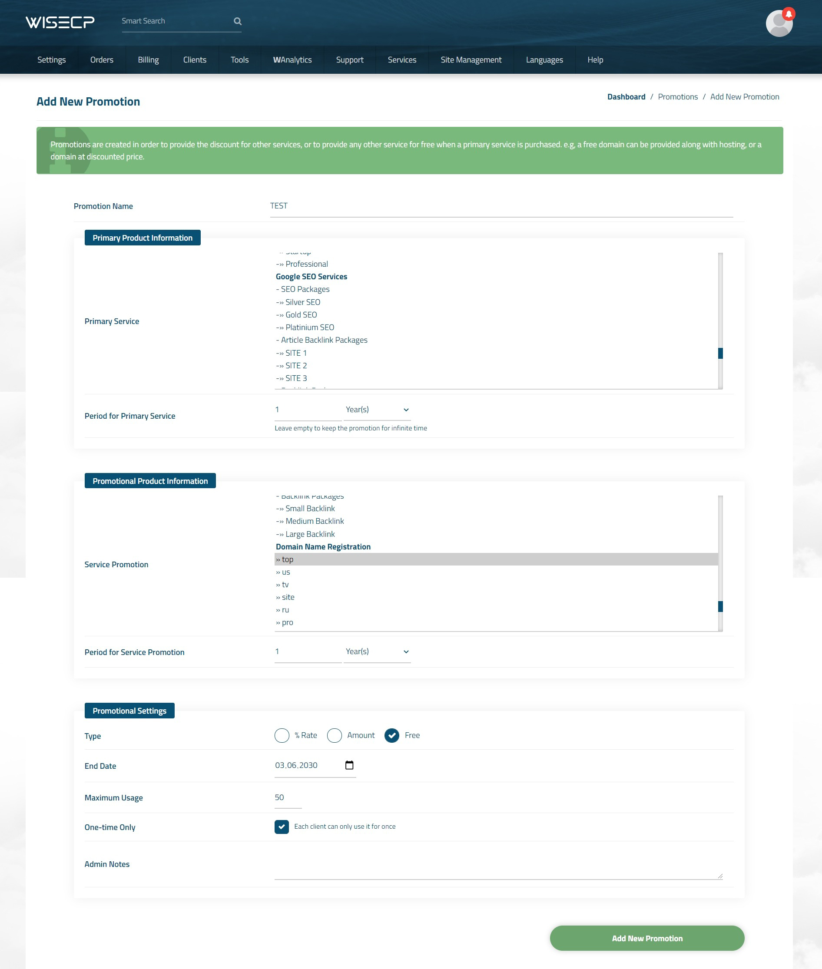Screen dimensions: 822x969
Task: Open the Services menu
Action: click(402, 60)
